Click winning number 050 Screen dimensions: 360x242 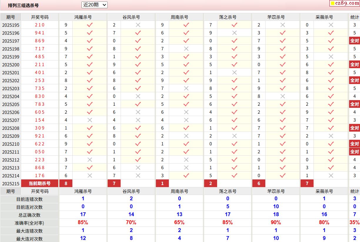[x=40, y=152]
